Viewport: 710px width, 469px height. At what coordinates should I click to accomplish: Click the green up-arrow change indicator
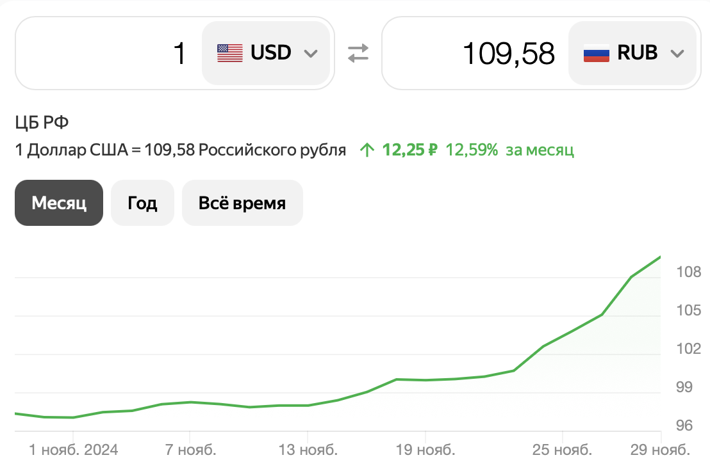click(x=367, y=150)
